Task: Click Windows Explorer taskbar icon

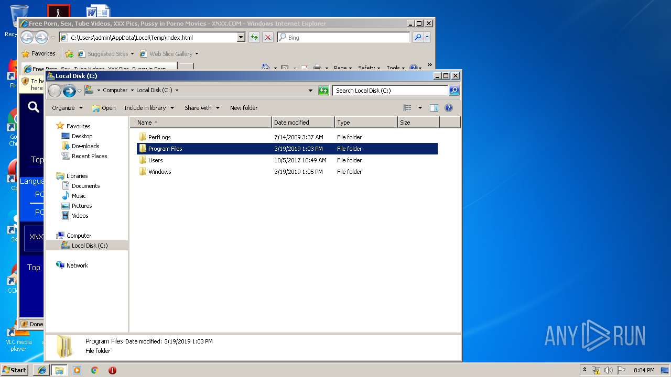Action: click(x=59, y=370)
